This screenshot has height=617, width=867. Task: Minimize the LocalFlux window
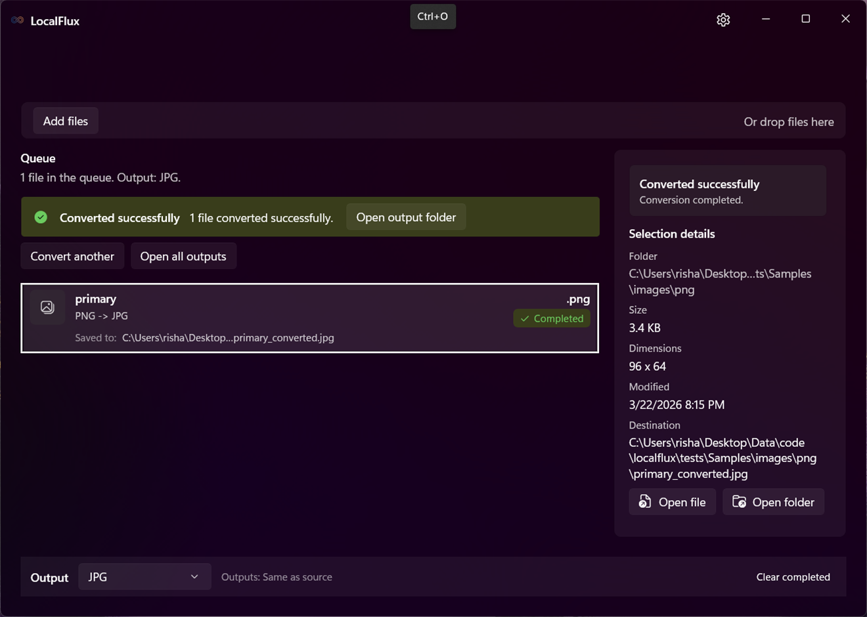766,19
